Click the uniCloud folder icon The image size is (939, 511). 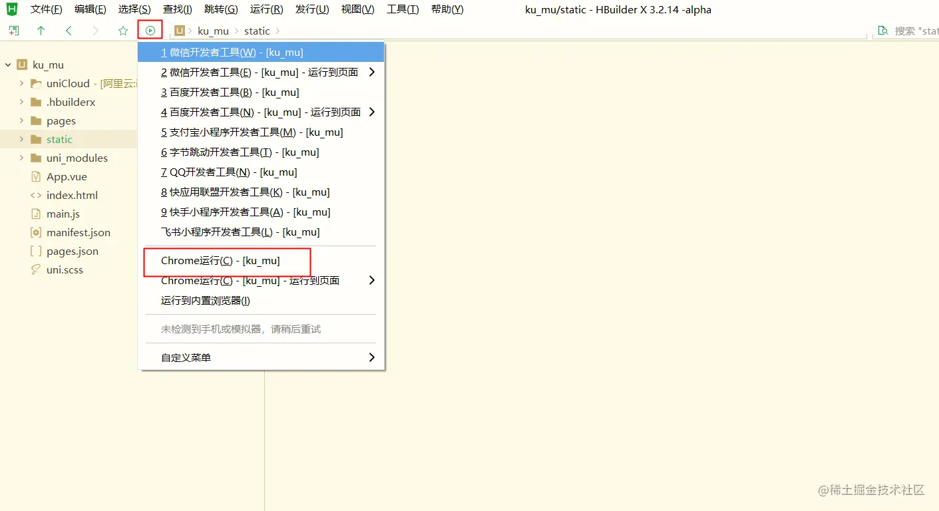coord(36,83)
